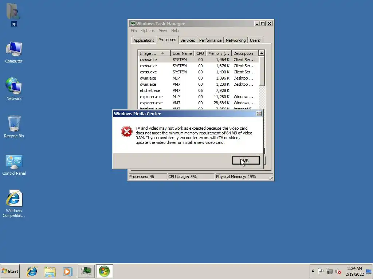Select dwm.exe process of user VM7
The width and height of the screenshot is (373, 279).
point(198,84)
